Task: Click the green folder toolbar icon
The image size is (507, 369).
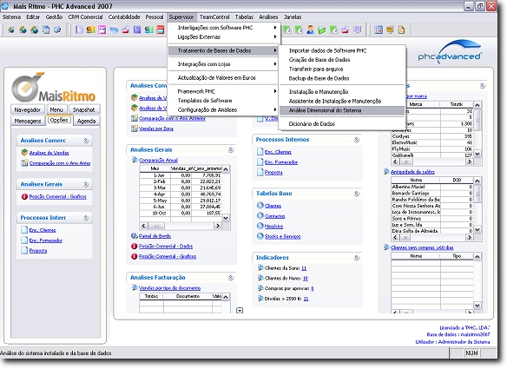Action: point(322,30)
